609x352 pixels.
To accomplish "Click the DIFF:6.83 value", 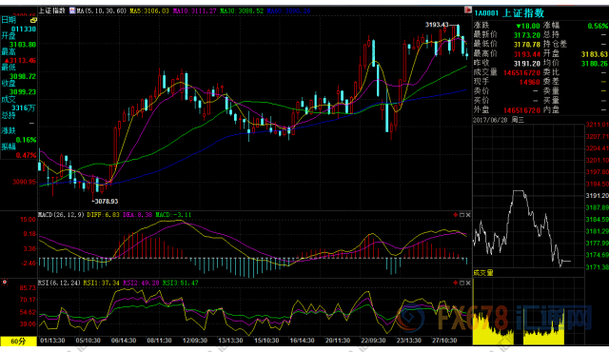I will point(104,215).
